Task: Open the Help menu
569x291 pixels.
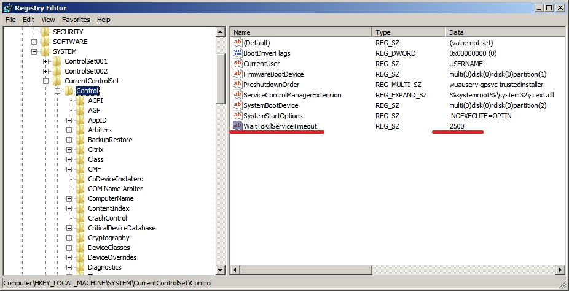Action: tap(103, 20)
